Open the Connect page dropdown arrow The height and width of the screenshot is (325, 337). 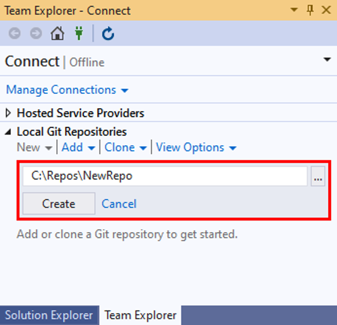[x=327, y=60]
